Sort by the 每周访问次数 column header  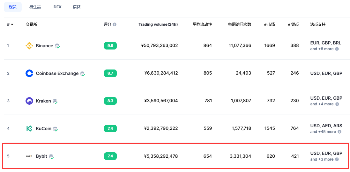(240, 24)
